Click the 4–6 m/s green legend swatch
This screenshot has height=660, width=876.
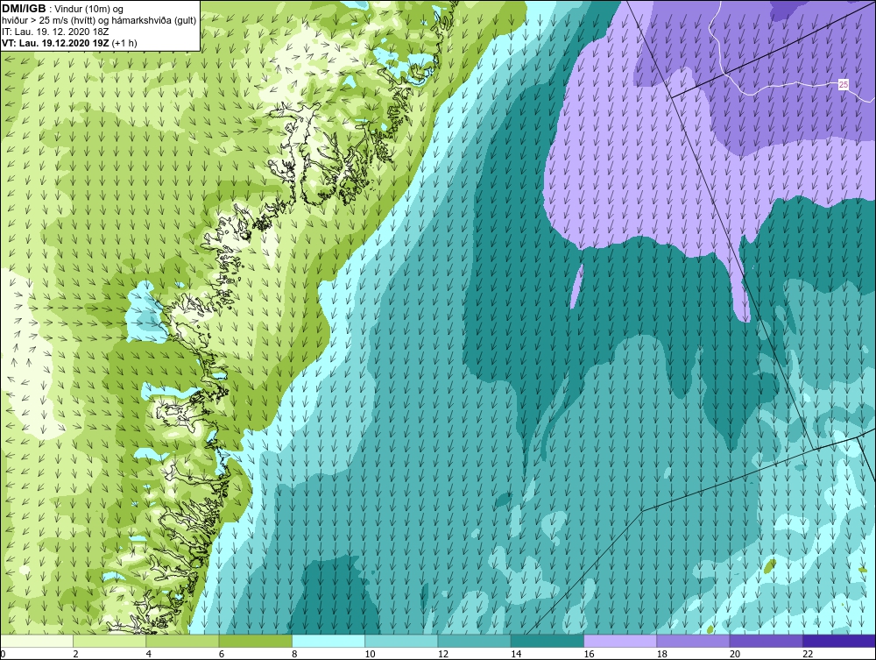(183, 641)
